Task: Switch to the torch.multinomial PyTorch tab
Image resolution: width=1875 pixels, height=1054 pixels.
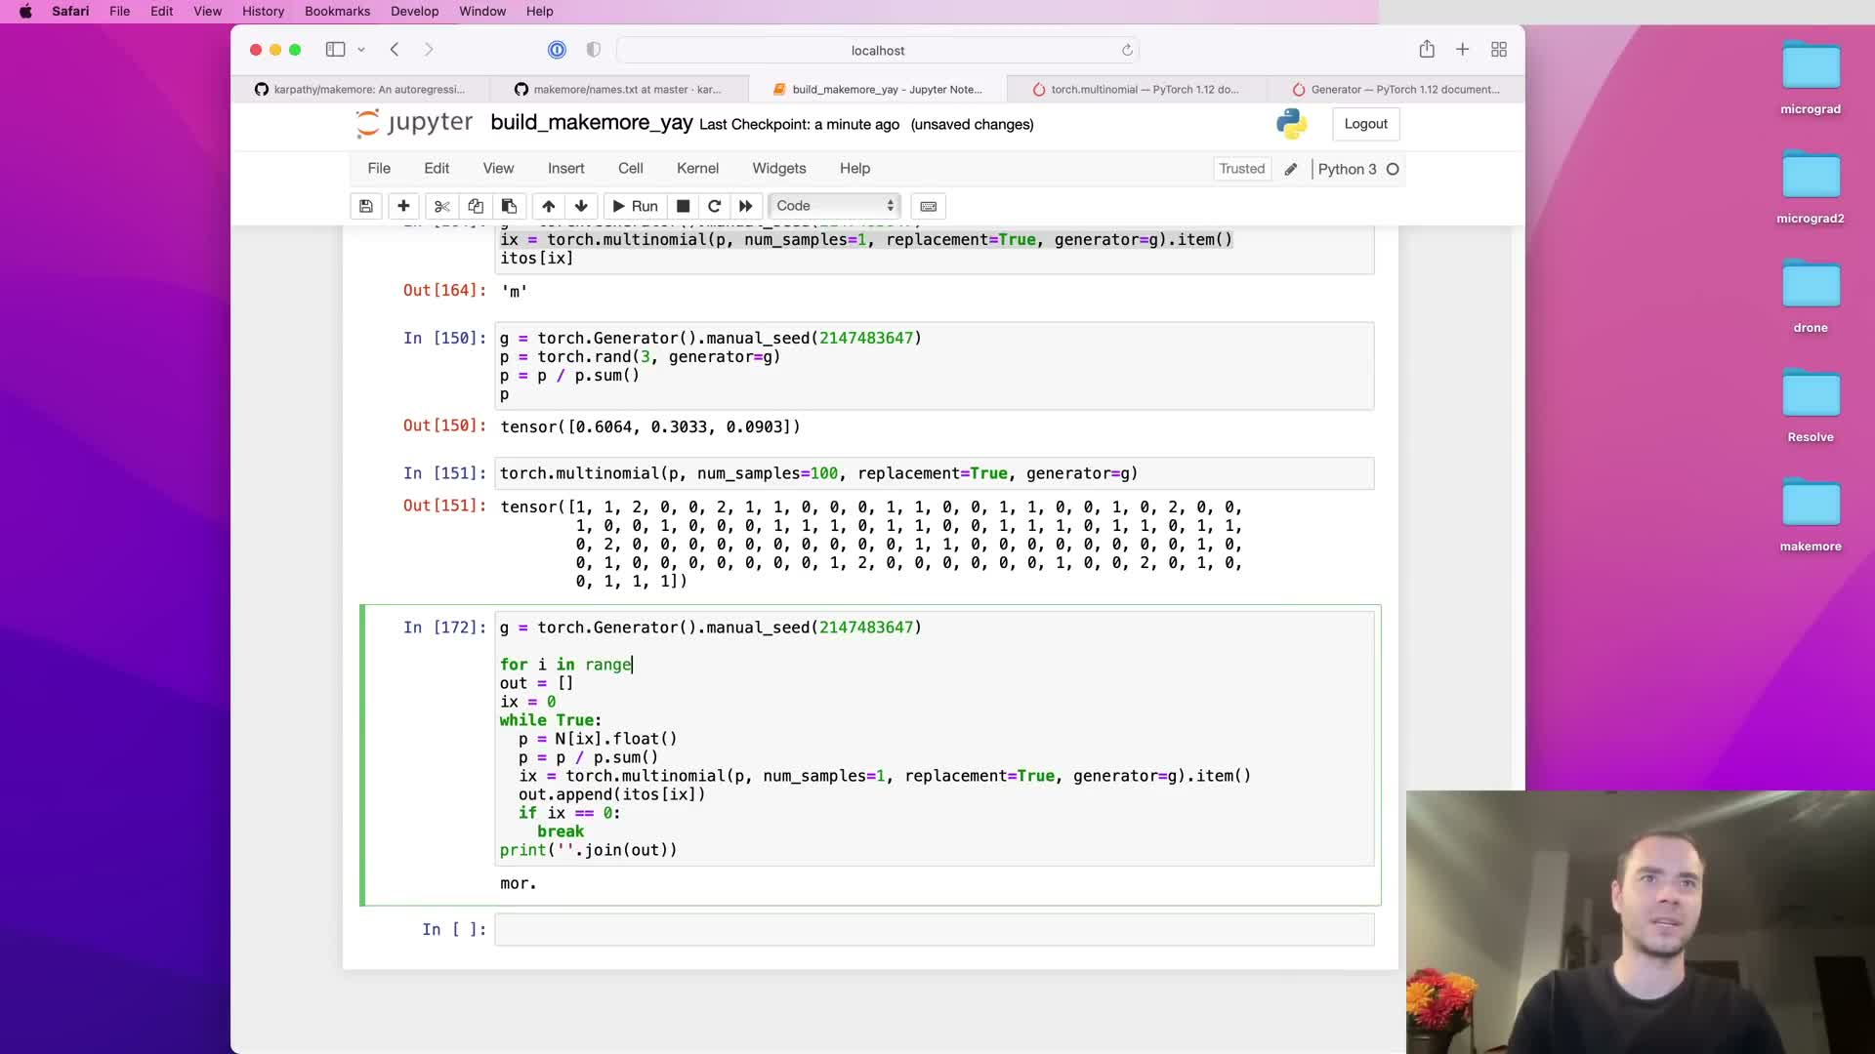Action: 1135,89
